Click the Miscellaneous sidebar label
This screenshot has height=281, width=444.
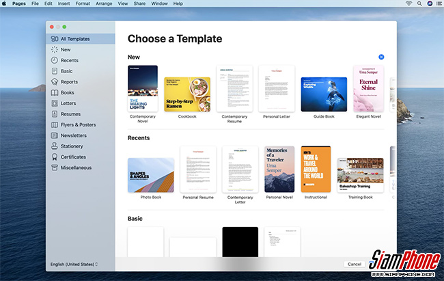click(x=77, y=168)
